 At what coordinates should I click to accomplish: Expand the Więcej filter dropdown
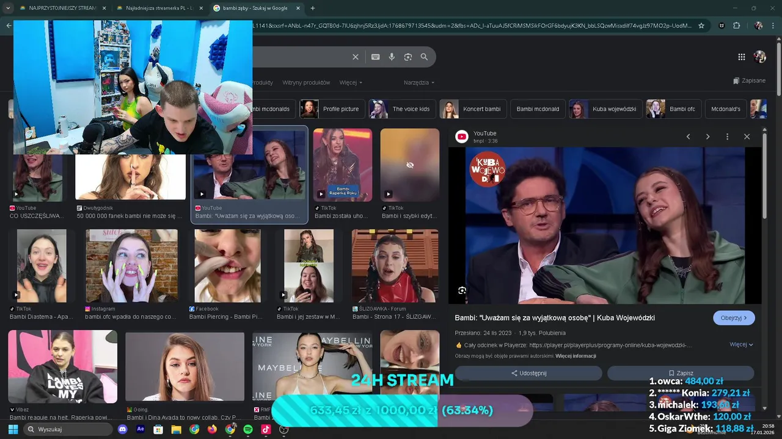point(351,82)
